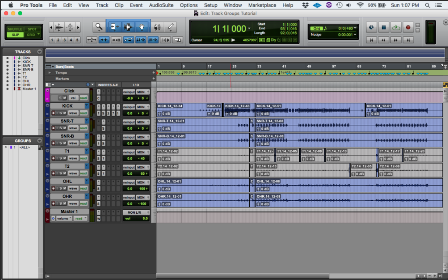The image size is (448, 280).
Task: Click the KICK track name button
Action: point(67,106)
